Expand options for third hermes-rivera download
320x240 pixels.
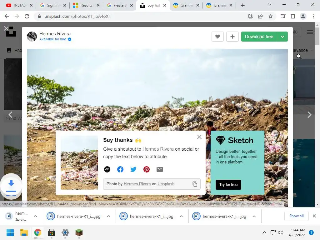coord(181,216)
